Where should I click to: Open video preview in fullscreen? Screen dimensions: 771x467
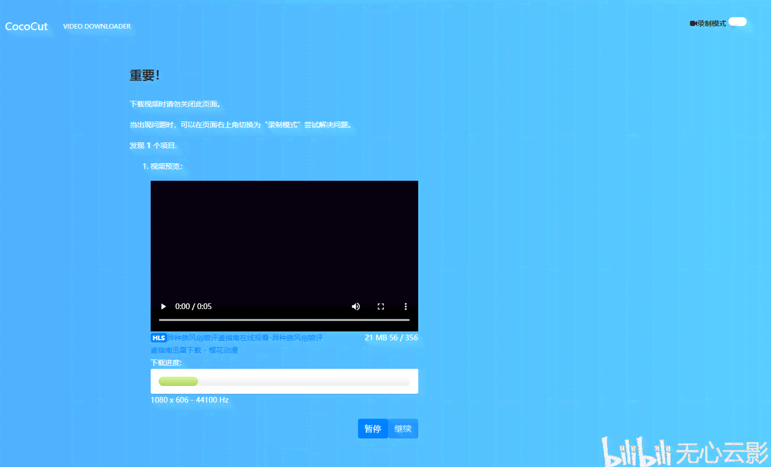pos(381,306)
